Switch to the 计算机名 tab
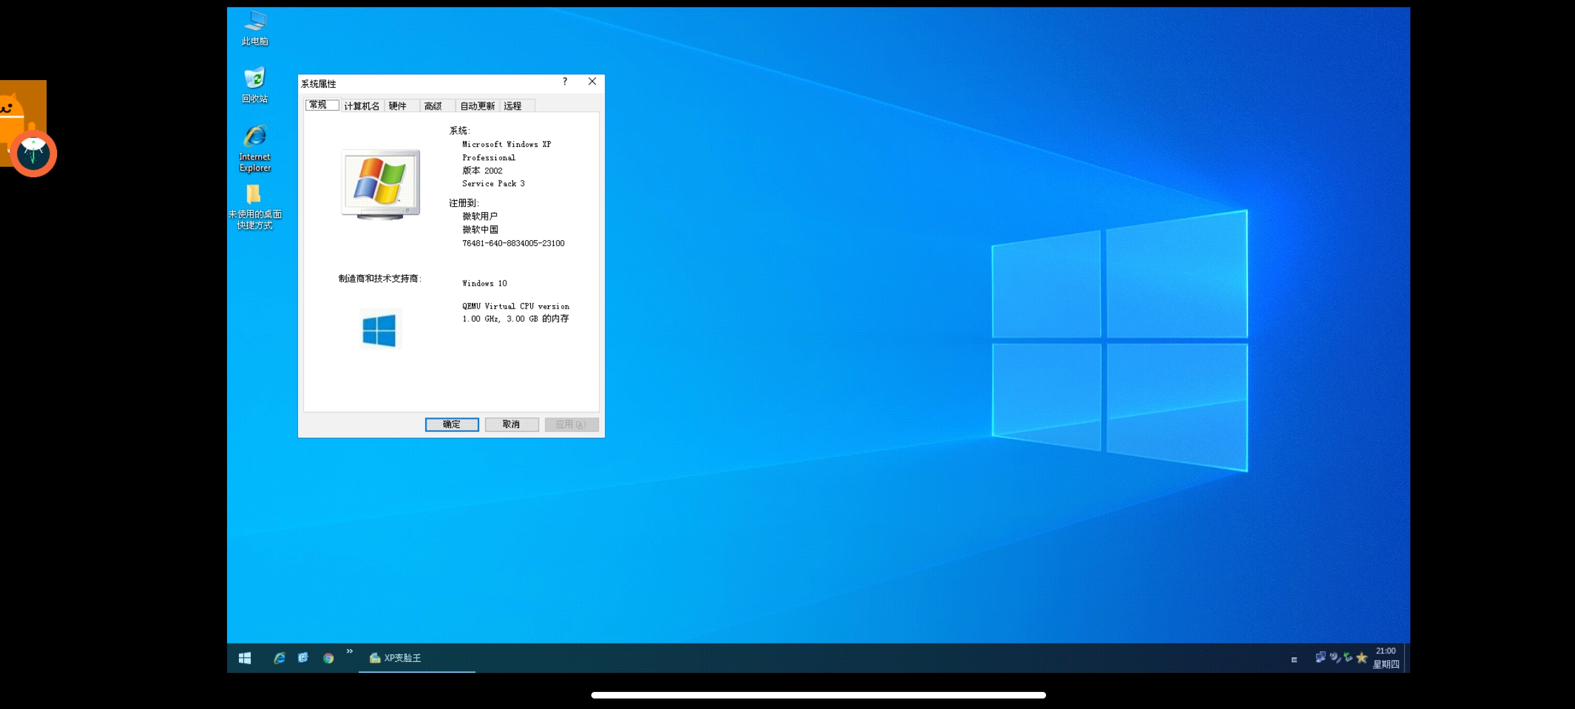The height and width of the screenshot is (709, 1575). (x=362, y=106)
